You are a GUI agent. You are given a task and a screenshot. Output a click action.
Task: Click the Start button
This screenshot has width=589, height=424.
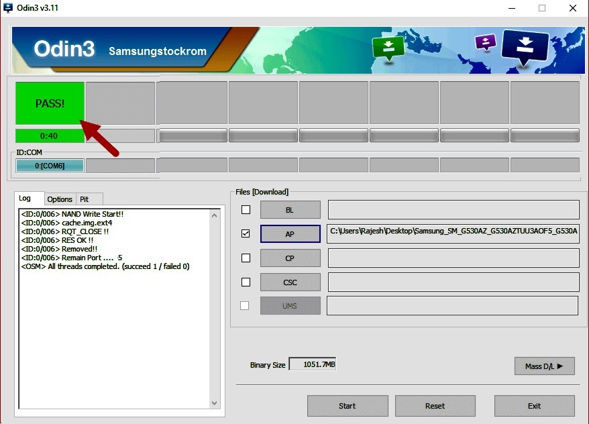pos(347,406)
